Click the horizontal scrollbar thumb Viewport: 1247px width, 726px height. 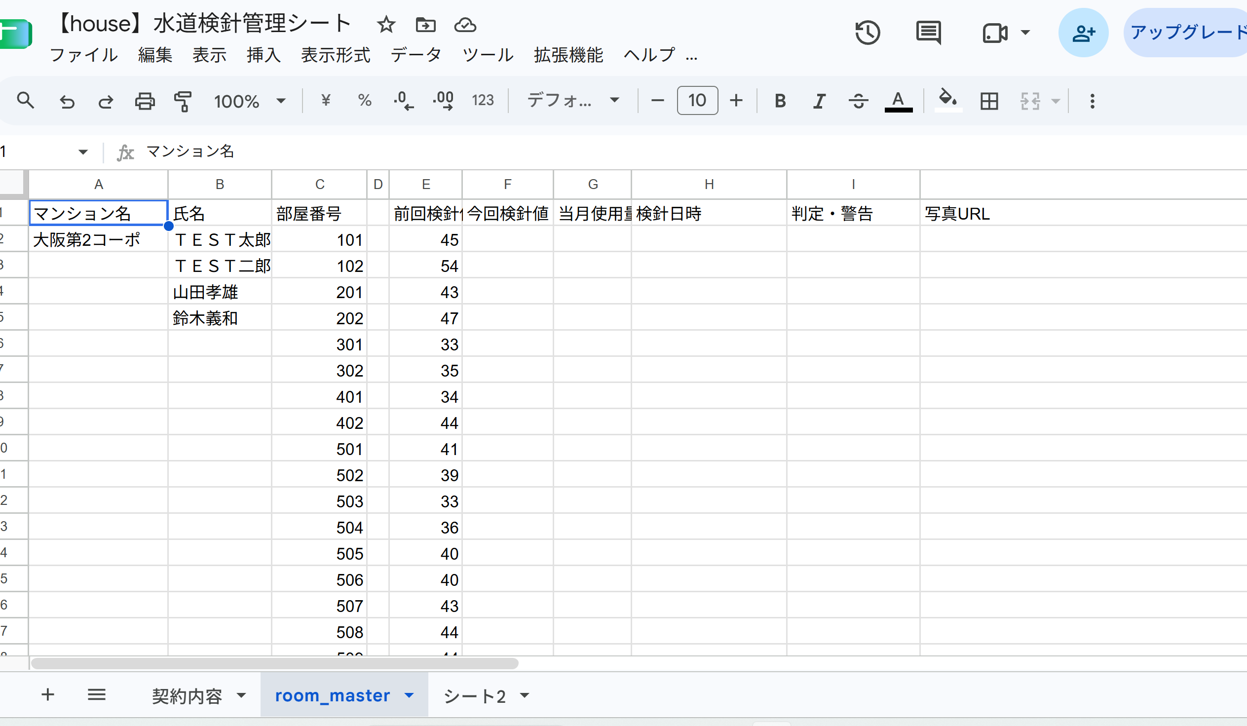pos(275,663)
